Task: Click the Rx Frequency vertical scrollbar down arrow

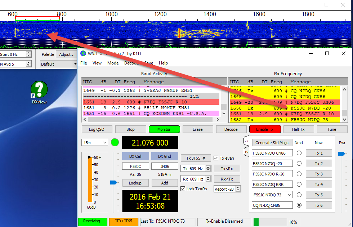Action: 344,120
